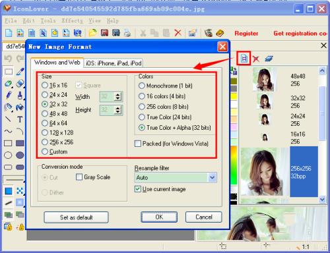Click the red delete X toolbar icon
This screenshot has width=330, height=253.
tap(178, 33)
